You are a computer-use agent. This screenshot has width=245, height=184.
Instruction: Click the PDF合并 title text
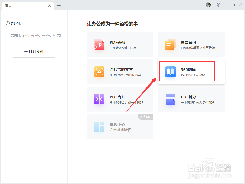[117, 97]
